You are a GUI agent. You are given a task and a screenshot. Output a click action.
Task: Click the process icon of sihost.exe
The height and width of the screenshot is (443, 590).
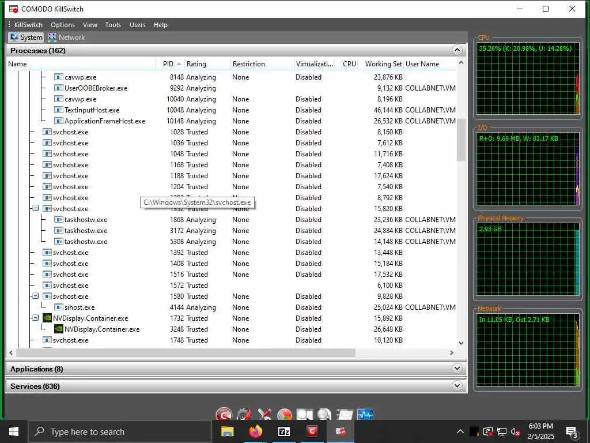59,307
